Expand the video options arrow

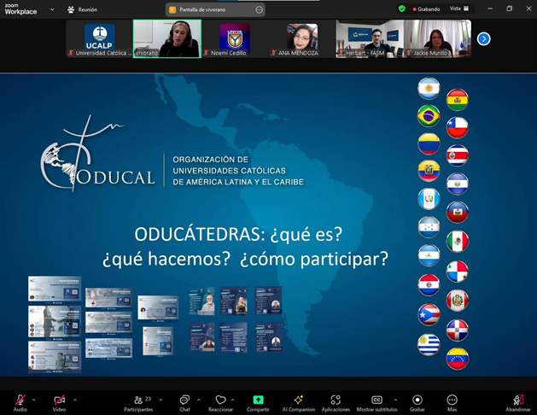point(75,400)
